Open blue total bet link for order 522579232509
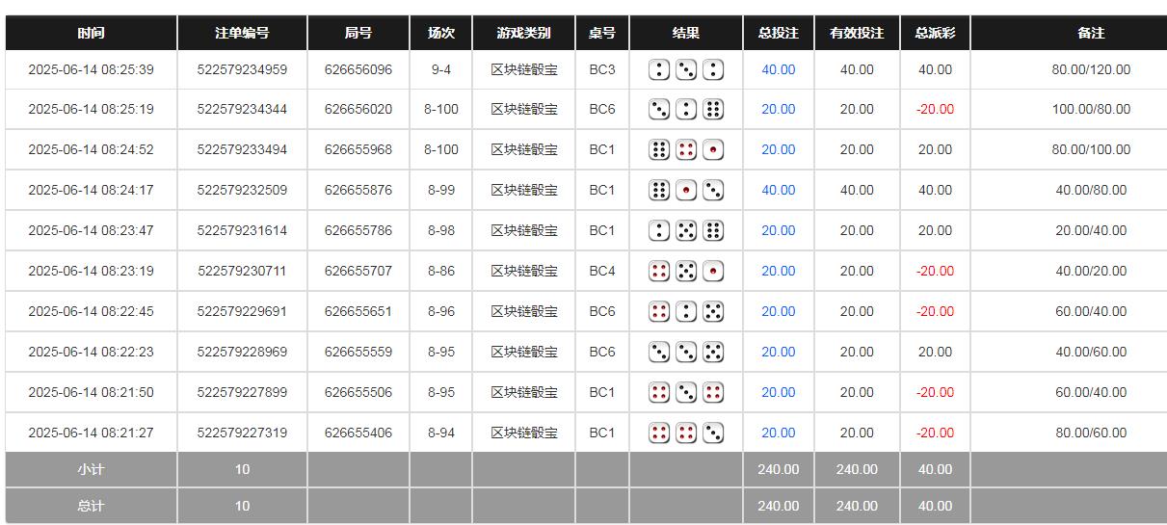1167x525 pixels. click(778, 190)
